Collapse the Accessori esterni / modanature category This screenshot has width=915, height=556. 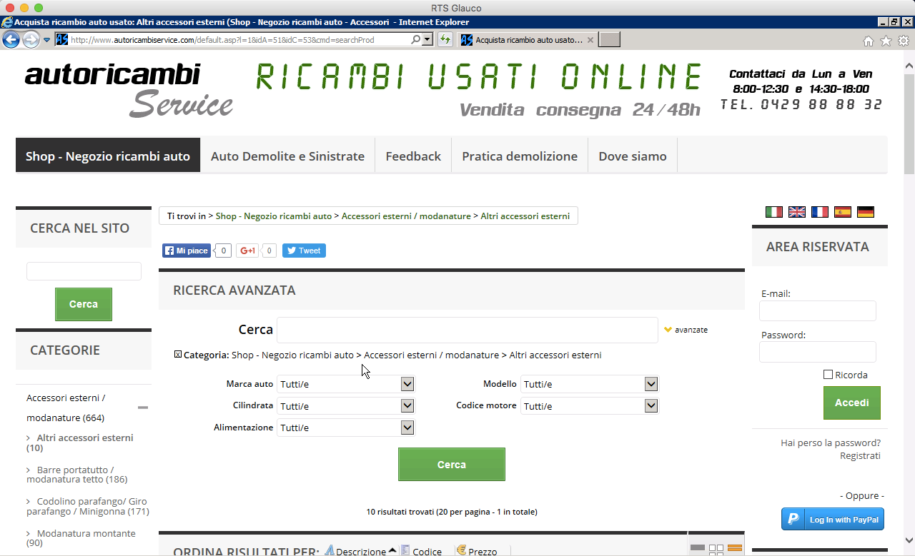tap(143, 408)
